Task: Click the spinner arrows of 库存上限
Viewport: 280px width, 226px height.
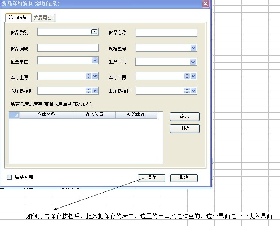Action: (89, 76)
